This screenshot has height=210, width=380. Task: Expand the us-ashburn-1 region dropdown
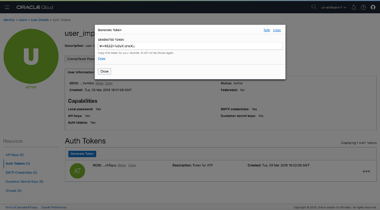click(334, 7)
